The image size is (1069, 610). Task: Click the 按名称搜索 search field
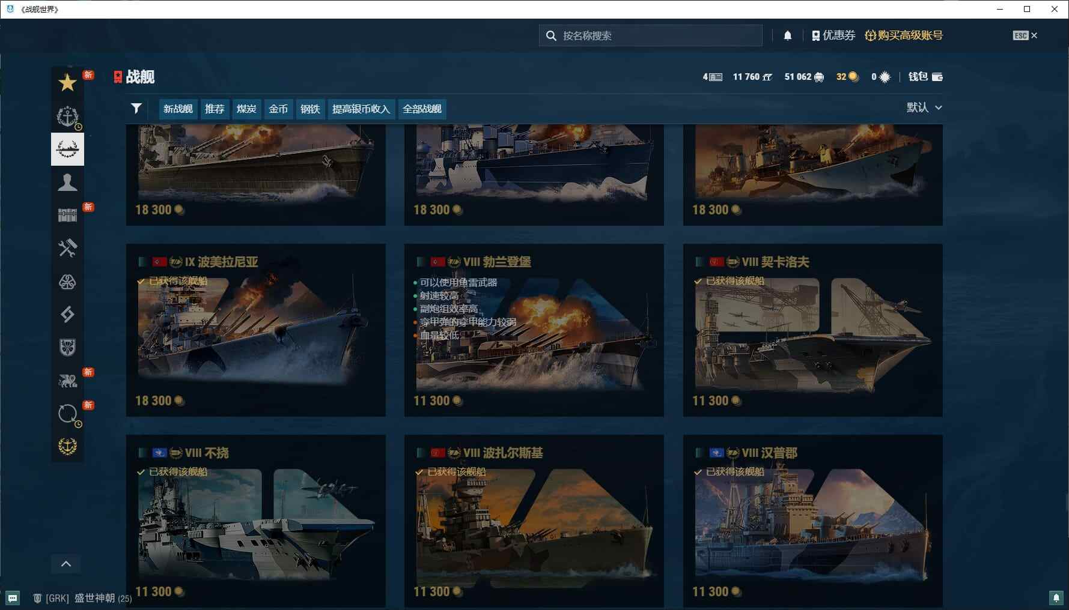651,35
